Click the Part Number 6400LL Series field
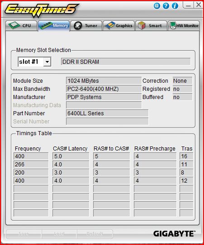The height and width of the screenshot is (245, 204). coord(107,113)
